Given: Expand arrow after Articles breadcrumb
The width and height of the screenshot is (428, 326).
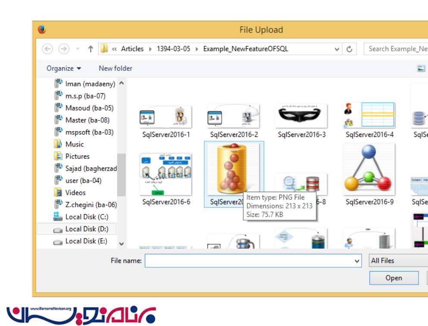Looking at the screenshot, I should [x=150, y=49].
